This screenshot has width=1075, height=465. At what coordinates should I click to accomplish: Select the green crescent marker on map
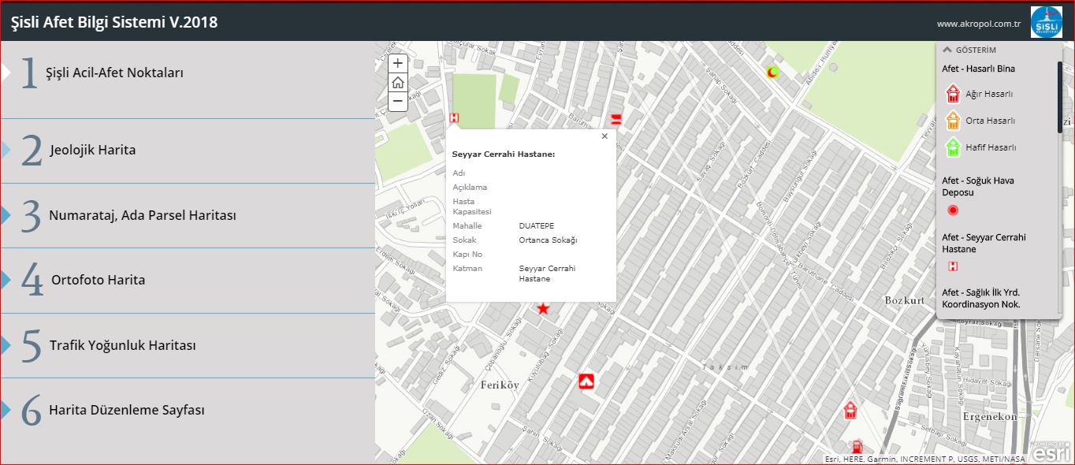pos(773,73)
